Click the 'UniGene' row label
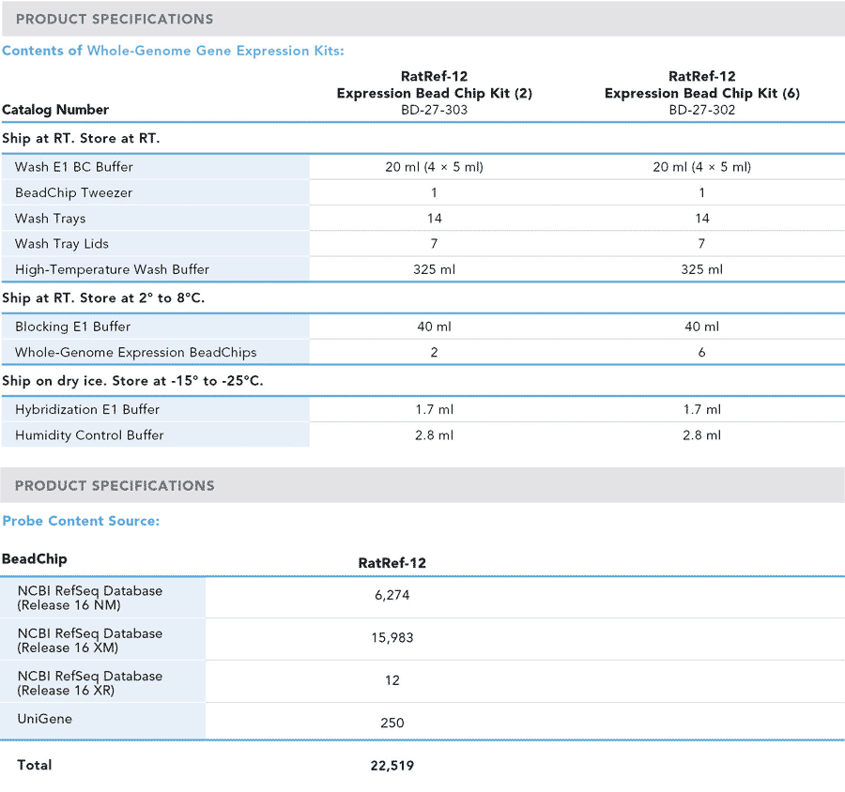 (45, 719)
